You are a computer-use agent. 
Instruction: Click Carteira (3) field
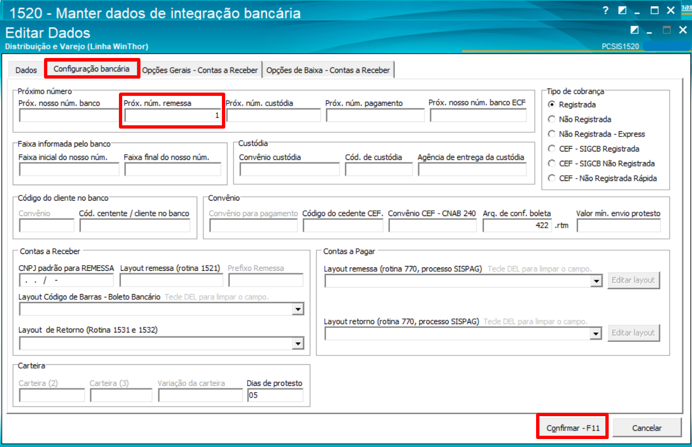point(121,396)
